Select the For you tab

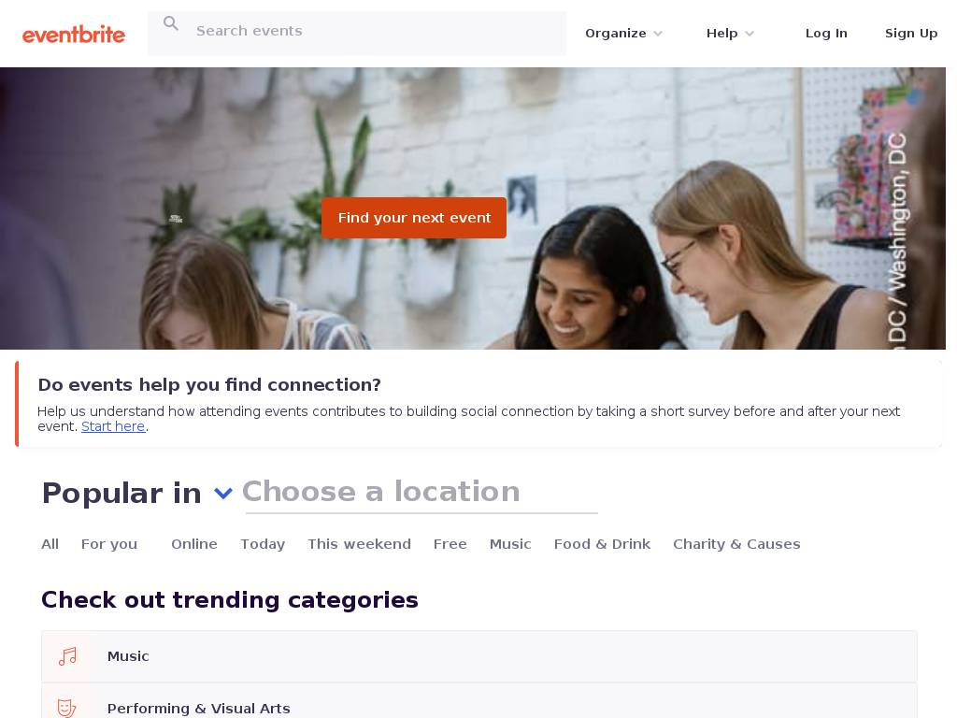[109, 544]
